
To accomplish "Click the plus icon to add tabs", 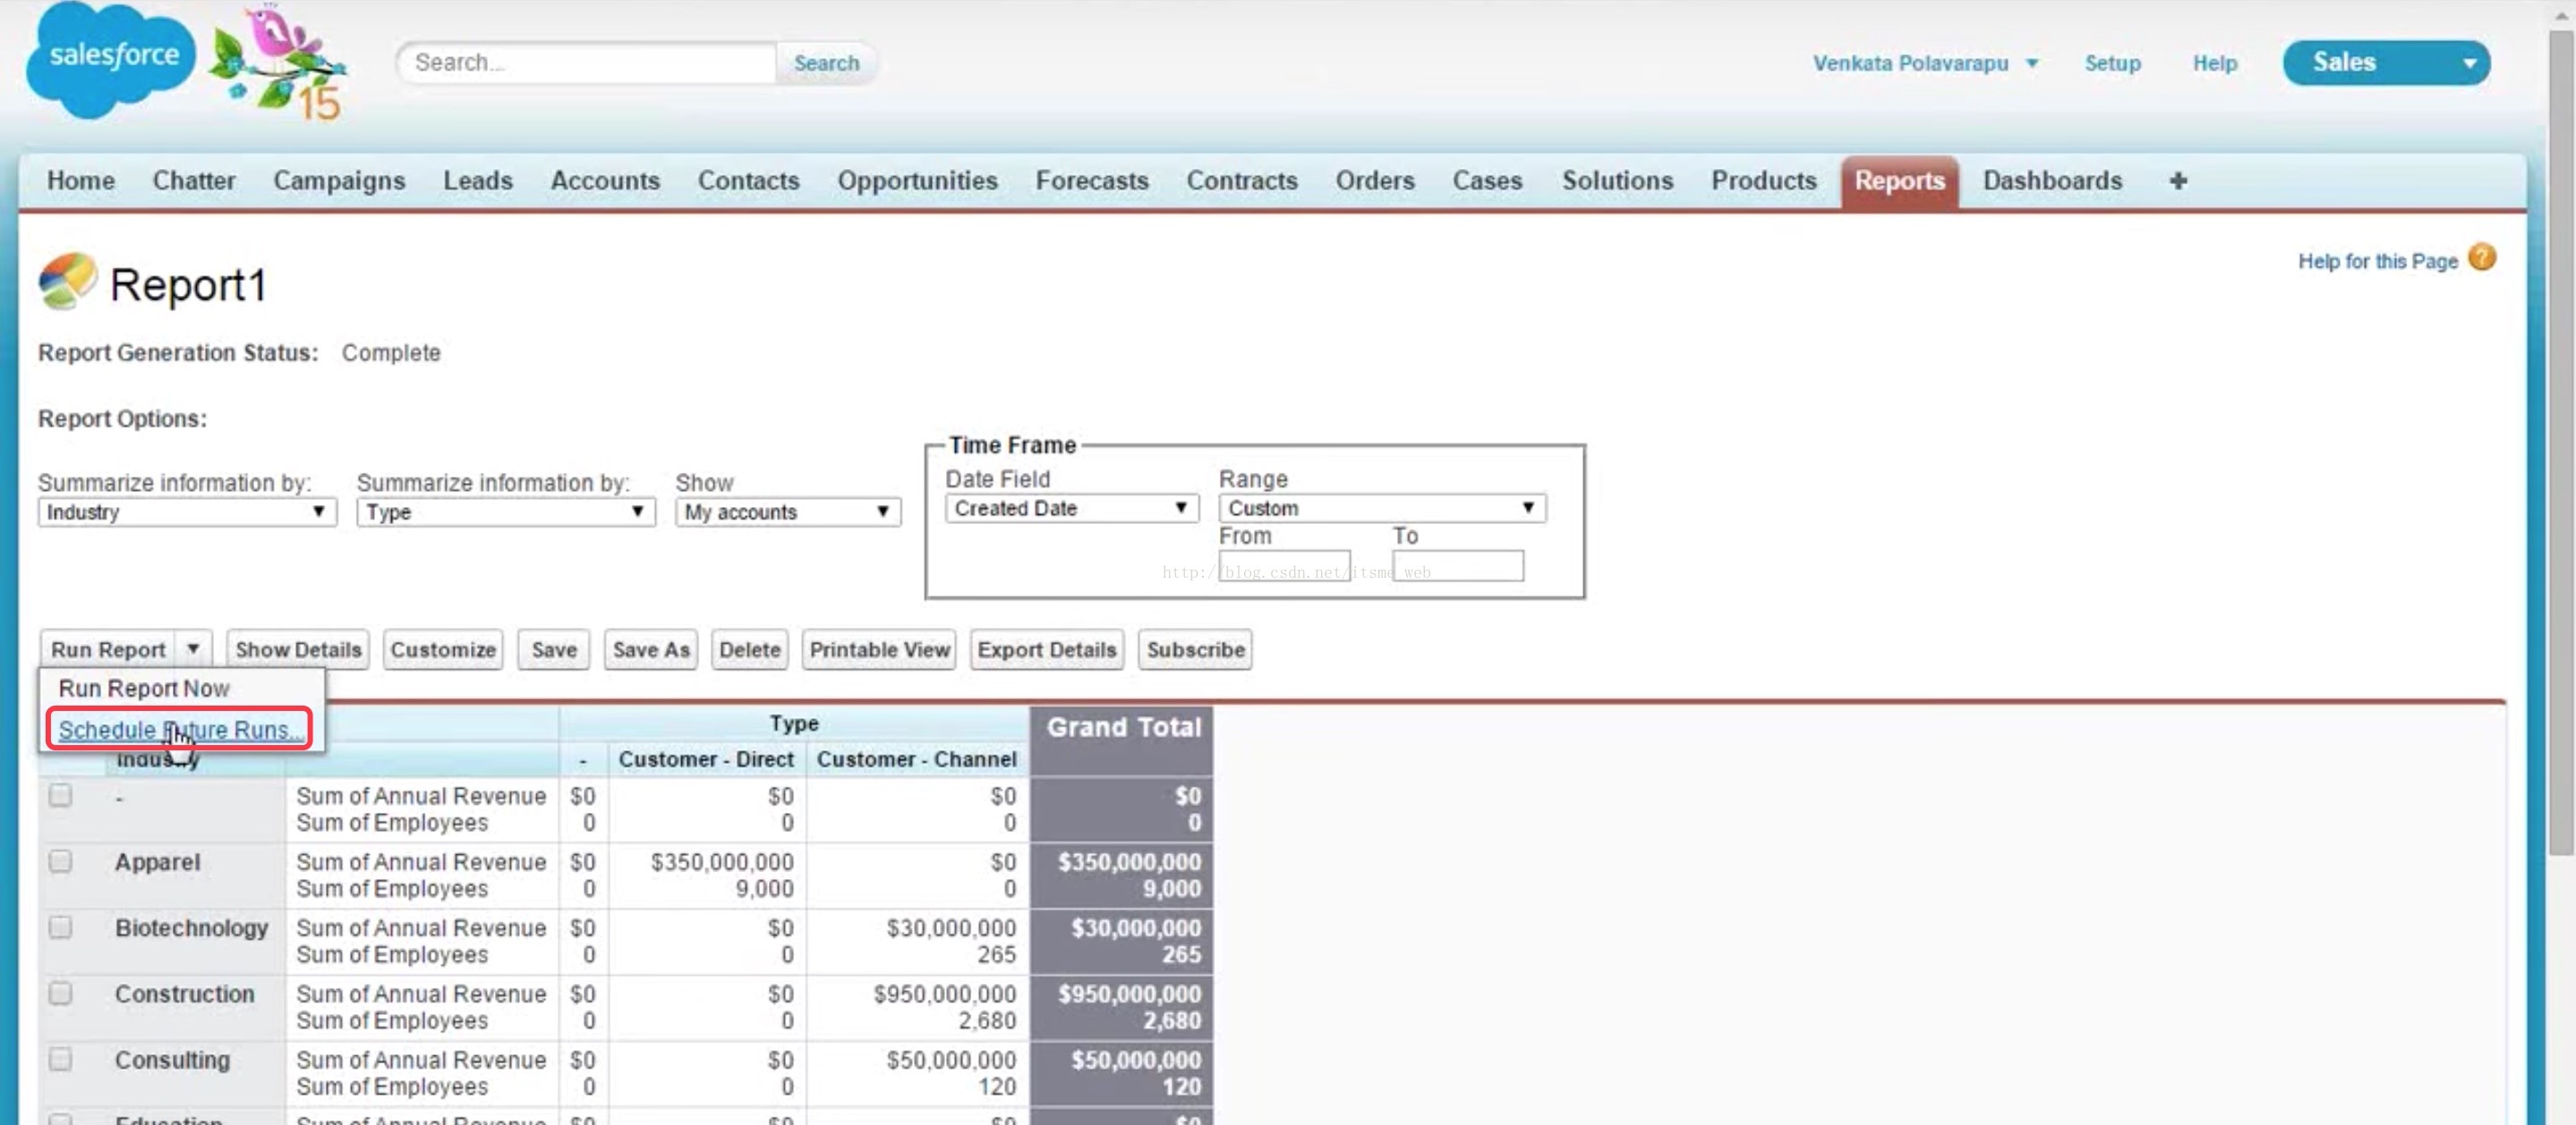I will pos(2178,181).
